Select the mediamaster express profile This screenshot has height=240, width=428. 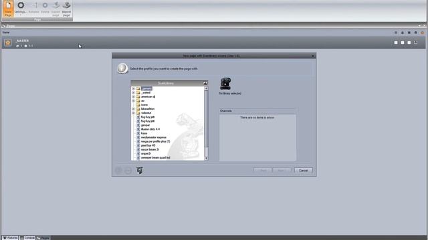(153, 137)
